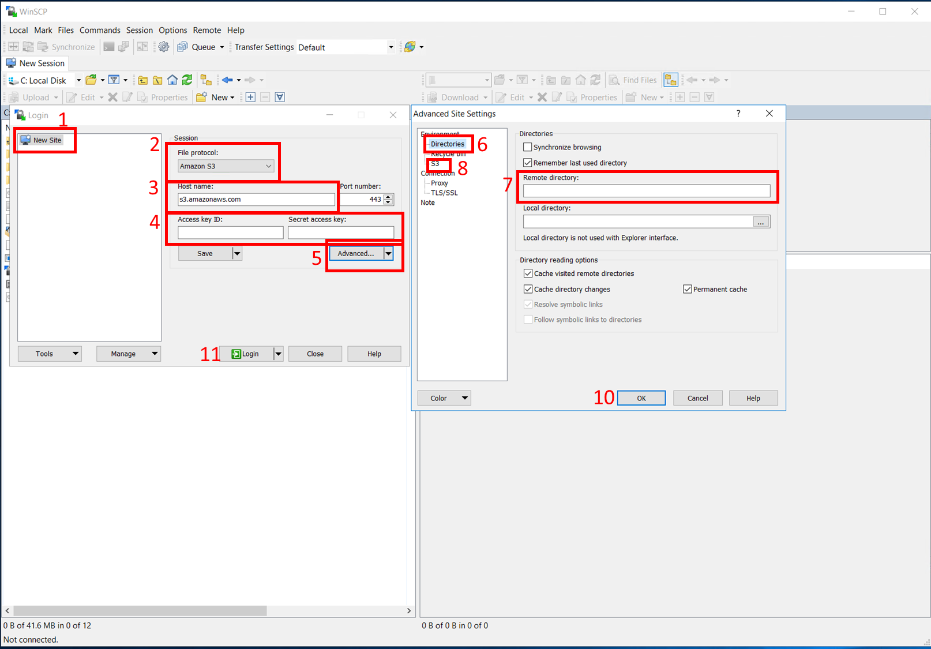Open the File protocol Amazon S3 dropdown

click(x=226, y=166)
